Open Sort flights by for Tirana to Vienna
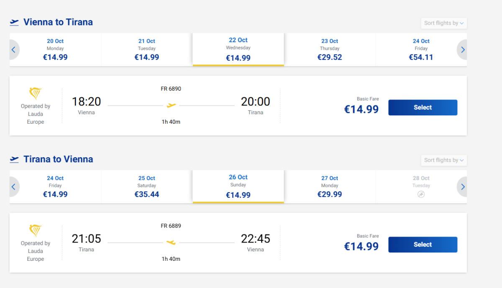This screenshot has width=502, height=288. (443, 160)
